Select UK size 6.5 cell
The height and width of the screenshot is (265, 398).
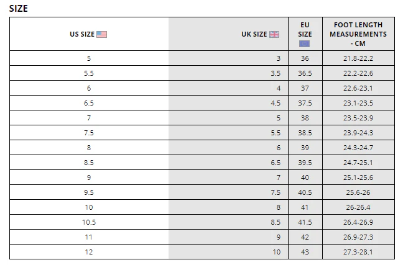coord(275,163)
